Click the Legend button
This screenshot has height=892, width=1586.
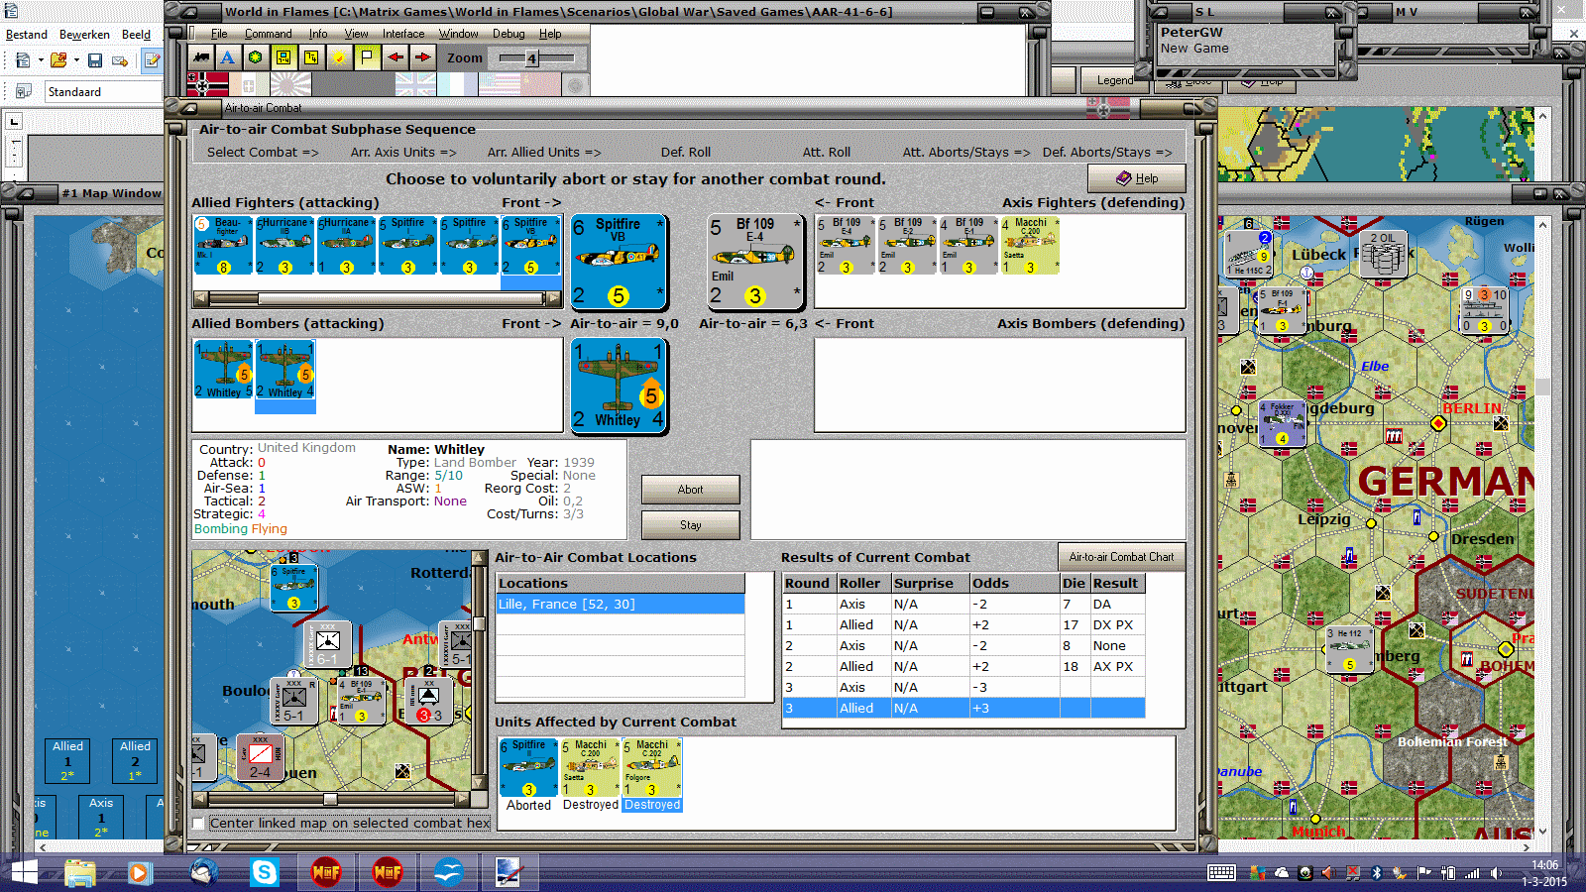1113,80
